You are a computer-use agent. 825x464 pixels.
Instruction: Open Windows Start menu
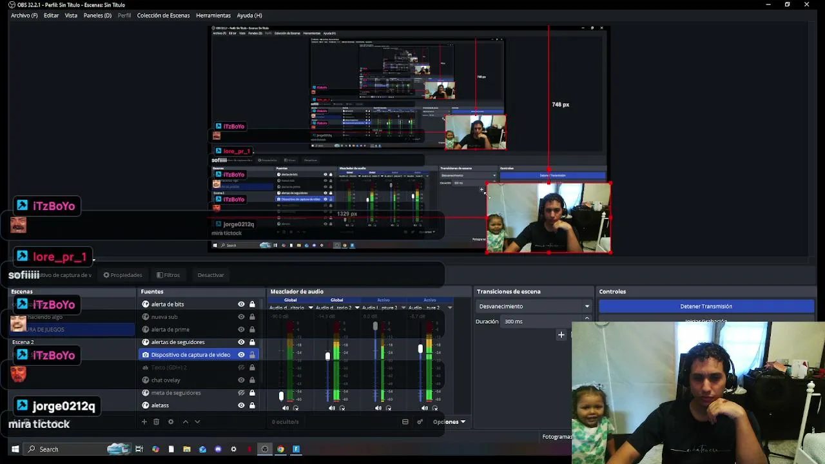click(15, 449)
